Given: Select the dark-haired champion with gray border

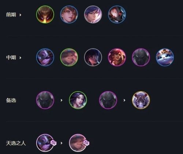Looking at the screenshot, I should point(93,57).
